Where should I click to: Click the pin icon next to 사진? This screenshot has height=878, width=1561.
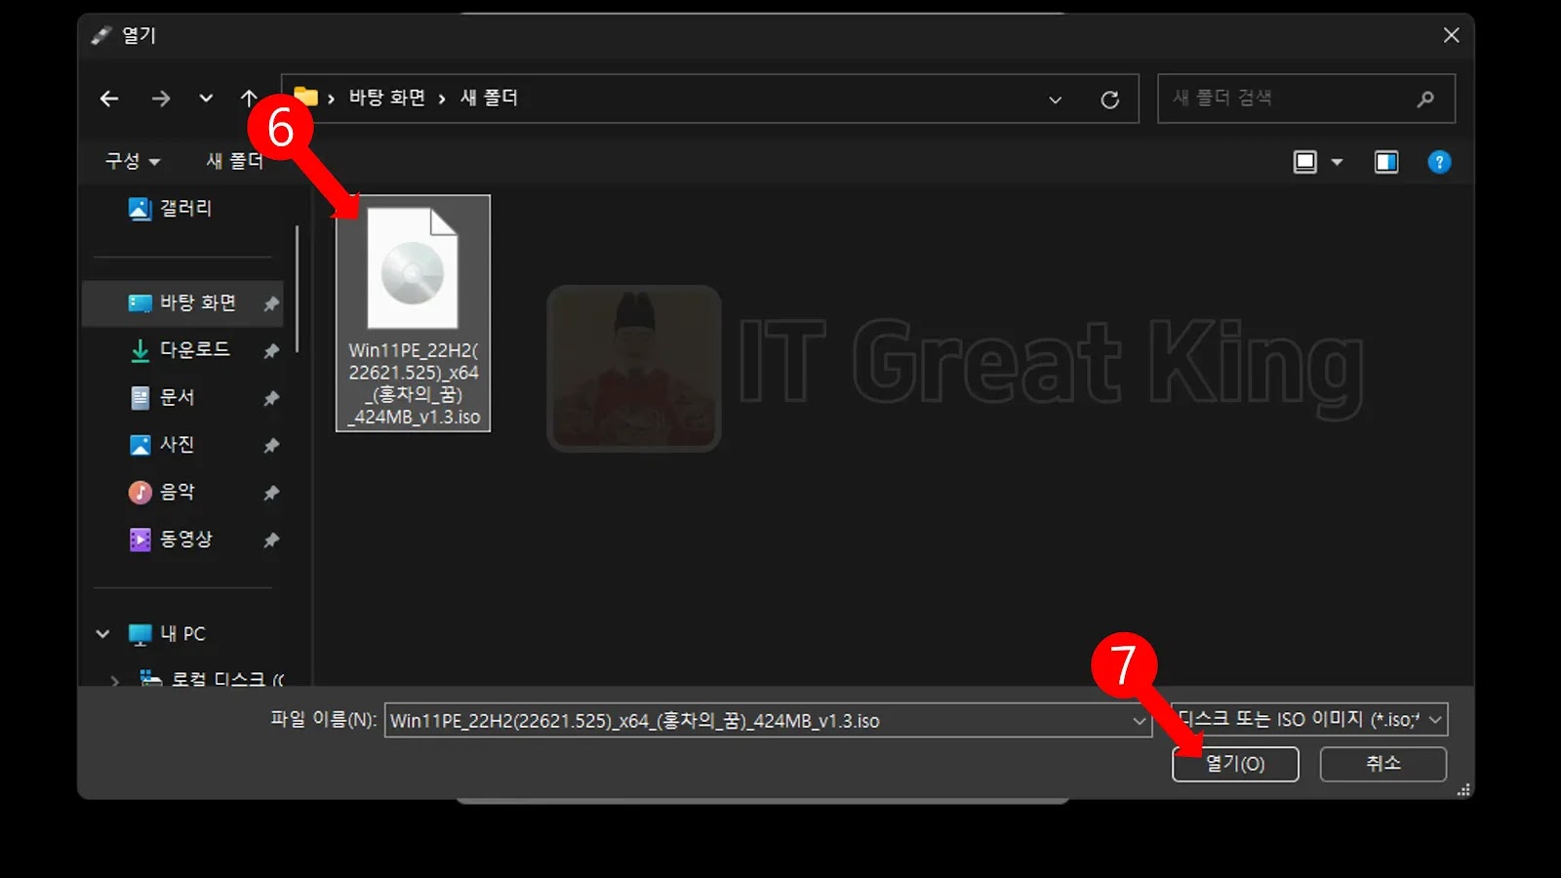point(271,445)
